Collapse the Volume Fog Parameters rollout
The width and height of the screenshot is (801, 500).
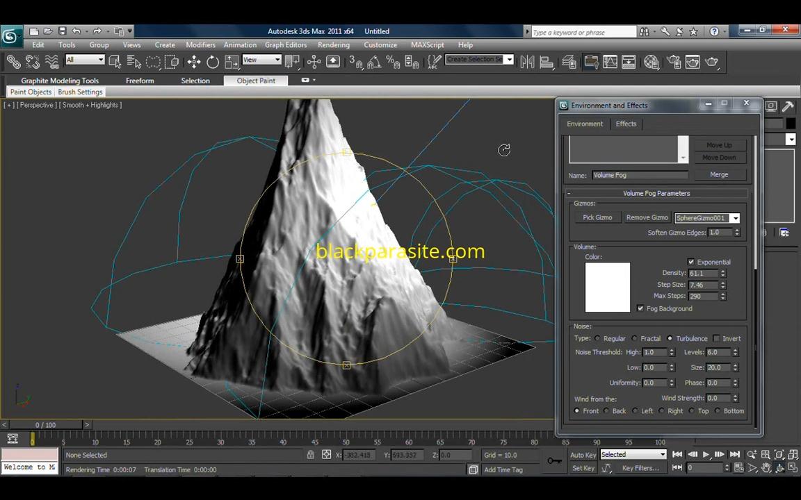tap(656, 194)
